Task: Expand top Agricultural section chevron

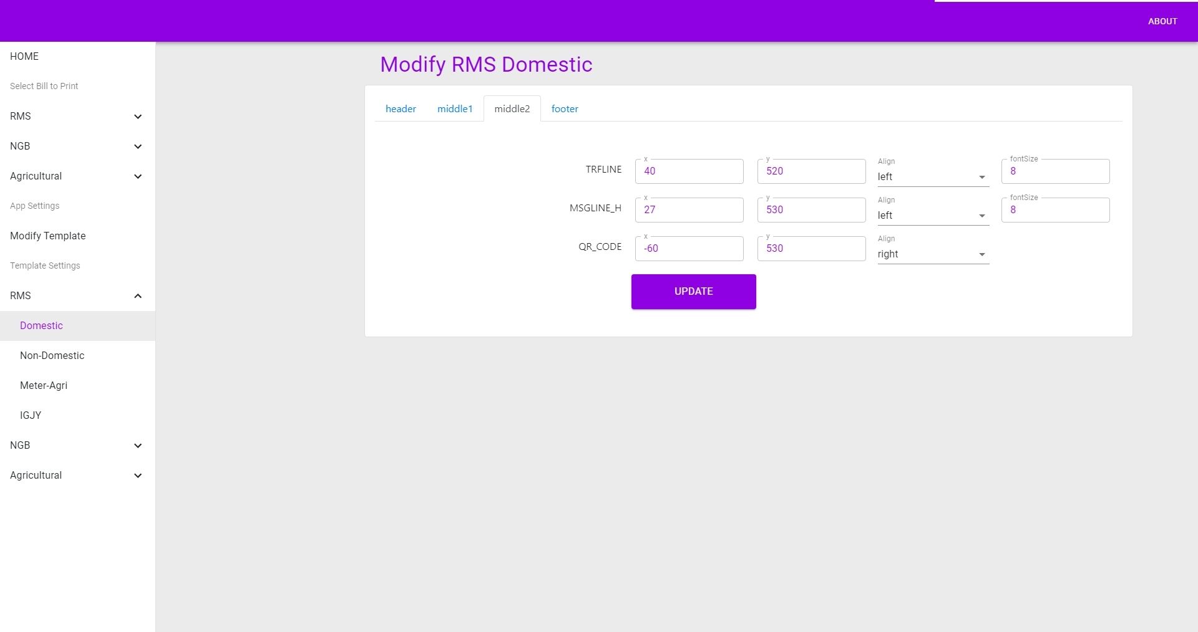Action: pos(138,176)
